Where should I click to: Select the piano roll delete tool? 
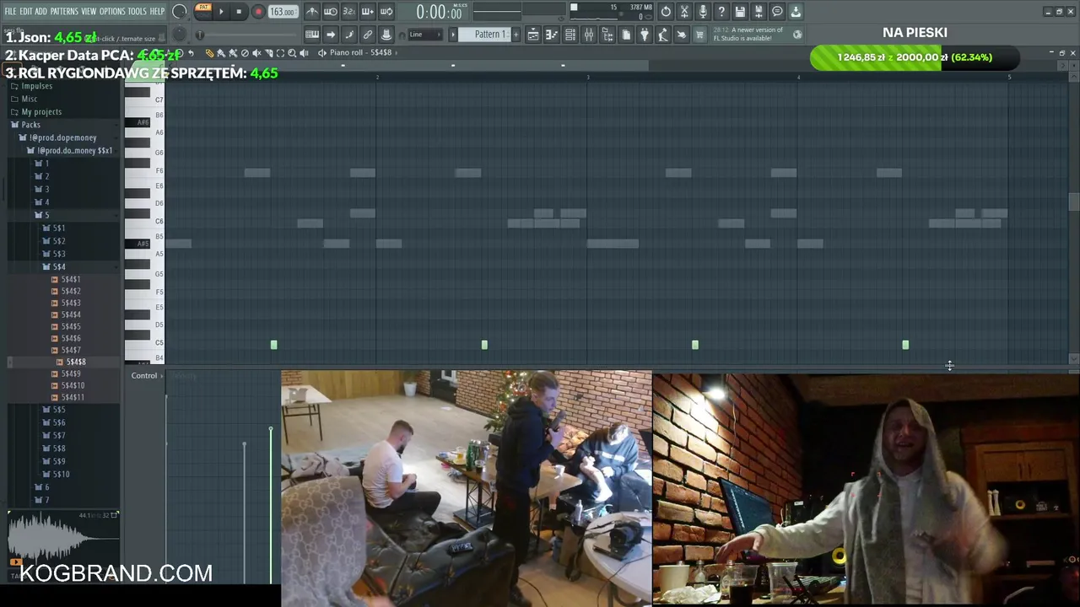click(x=246, y=53)
